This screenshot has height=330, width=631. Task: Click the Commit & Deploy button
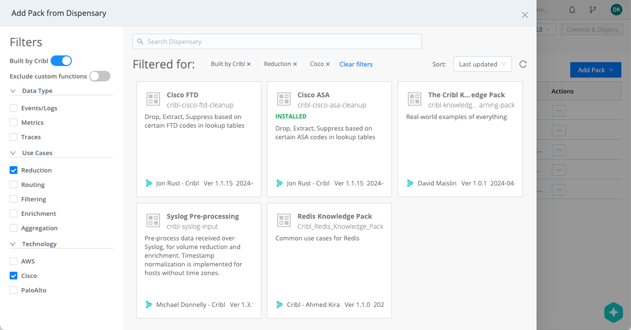[591, 29]
